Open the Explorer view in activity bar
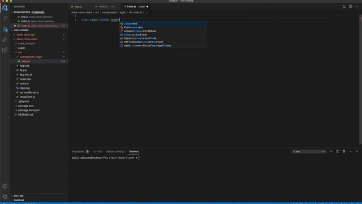The height and width of the screenshot is (204, 362). pos(5,8)
